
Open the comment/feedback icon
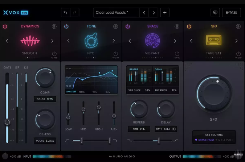[215, 13]
